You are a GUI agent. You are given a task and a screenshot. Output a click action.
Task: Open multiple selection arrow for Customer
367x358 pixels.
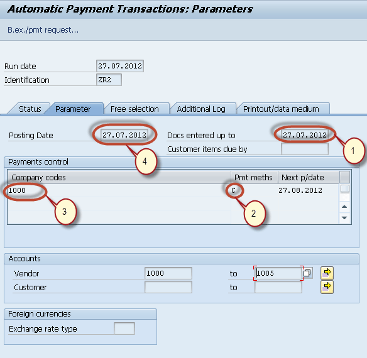(327, 287)
